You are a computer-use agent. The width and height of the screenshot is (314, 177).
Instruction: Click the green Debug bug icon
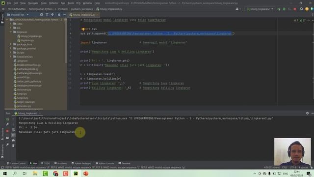[284, 9]
